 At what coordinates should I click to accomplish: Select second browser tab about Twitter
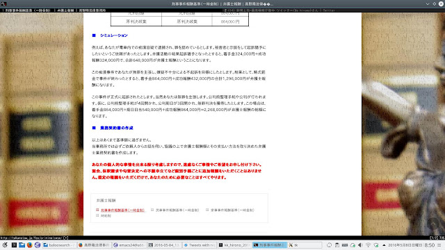click(280, 10)
